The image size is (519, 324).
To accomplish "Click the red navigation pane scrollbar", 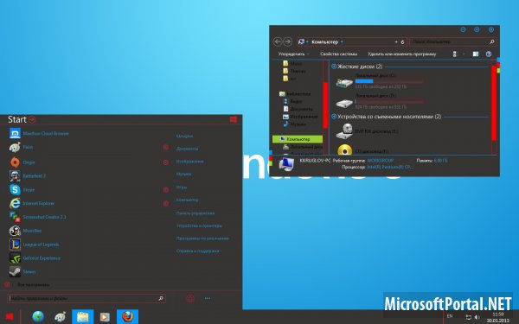I will click(326, 105).
